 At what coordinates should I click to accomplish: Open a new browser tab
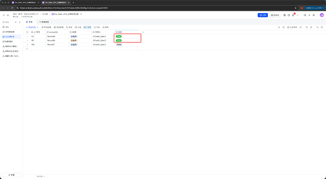pyautogui.click(x=73, y=2)
